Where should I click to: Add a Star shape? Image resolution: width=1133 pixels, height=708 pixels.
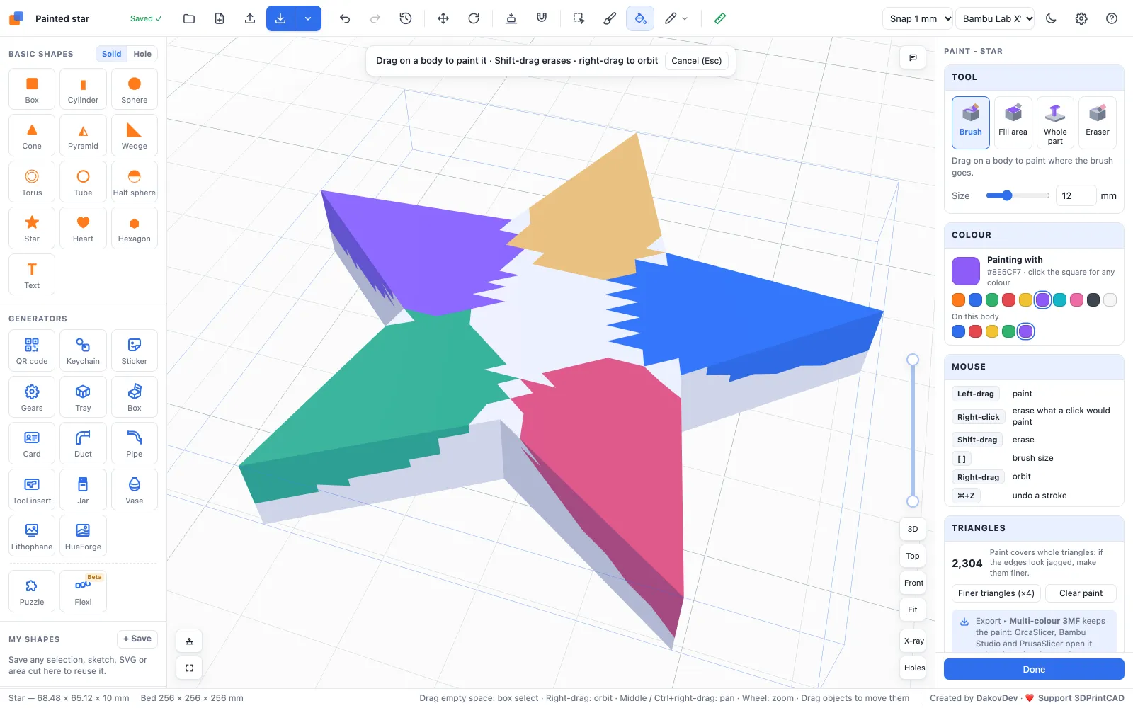point(32,228)
